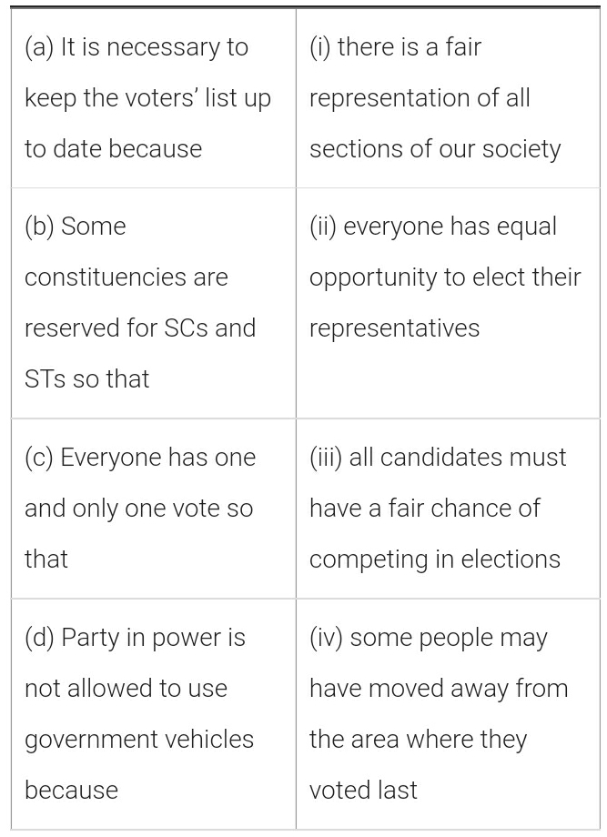Click the words 'government vehicles'
The width and height of the screenshot is (607, 837).
(139, 739)
